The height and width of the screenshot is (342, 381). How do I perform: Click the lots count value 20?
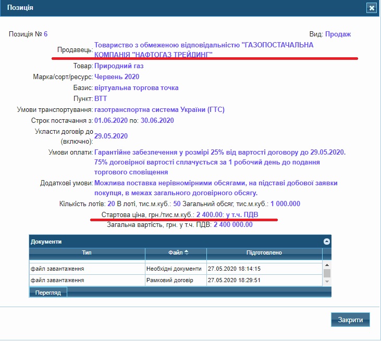pos(112,204)
